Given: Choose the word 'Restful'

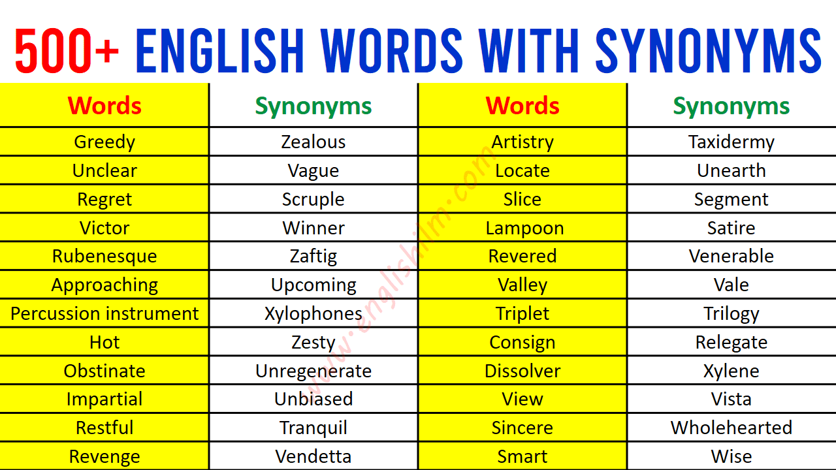Looking at the screenshot, I should point(104,428).
